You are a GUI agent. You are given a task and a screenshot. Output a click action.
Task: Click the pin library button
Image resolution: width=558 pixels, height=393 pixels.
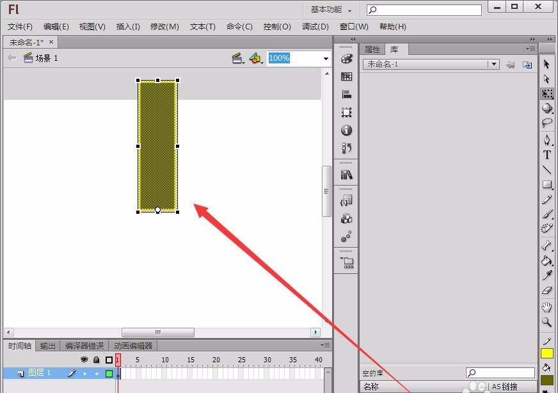click(x=510, y=65)
